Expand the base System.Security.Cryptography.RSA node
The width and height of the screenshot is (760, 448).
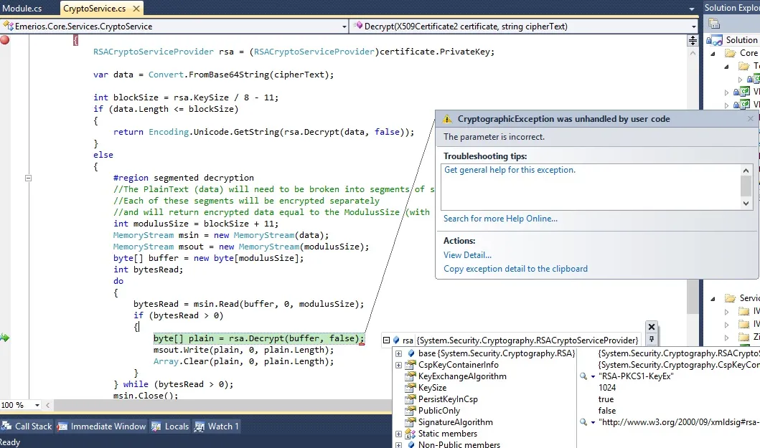coord(398,353)
